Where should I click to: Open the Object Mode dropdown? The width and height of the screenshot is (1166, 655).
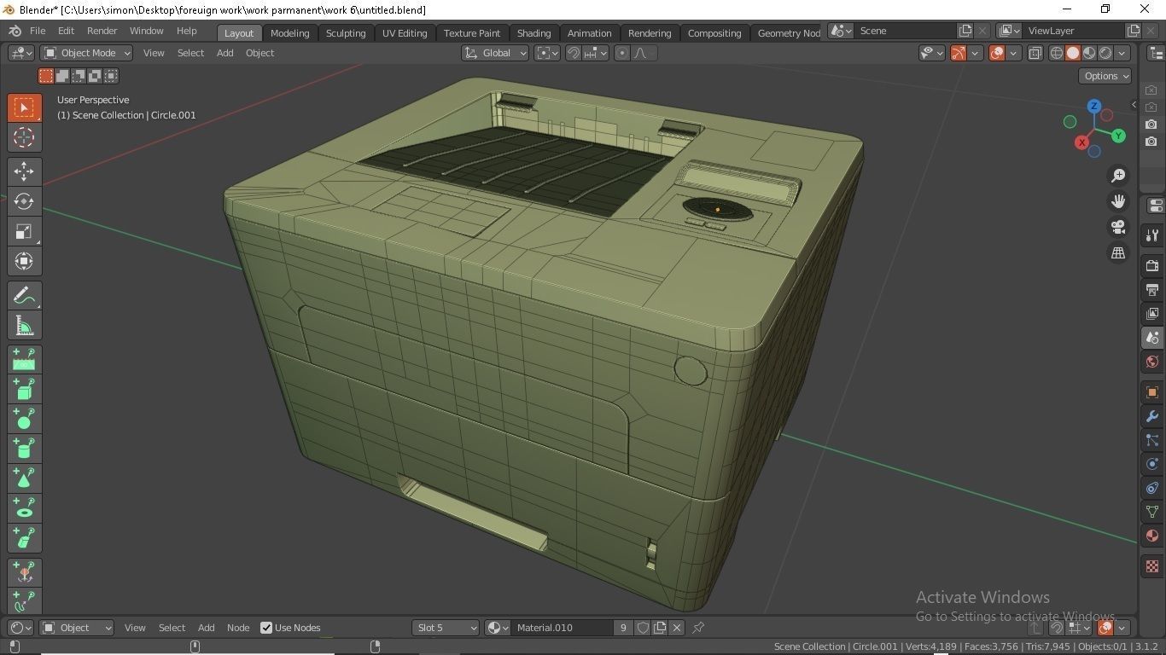[x=87, y=53]
